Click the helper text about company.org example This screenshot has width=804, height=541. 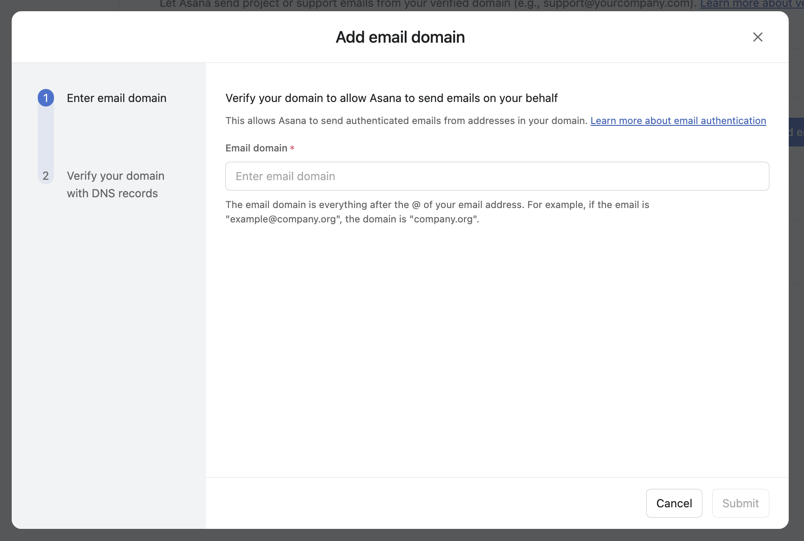[437, 212]
